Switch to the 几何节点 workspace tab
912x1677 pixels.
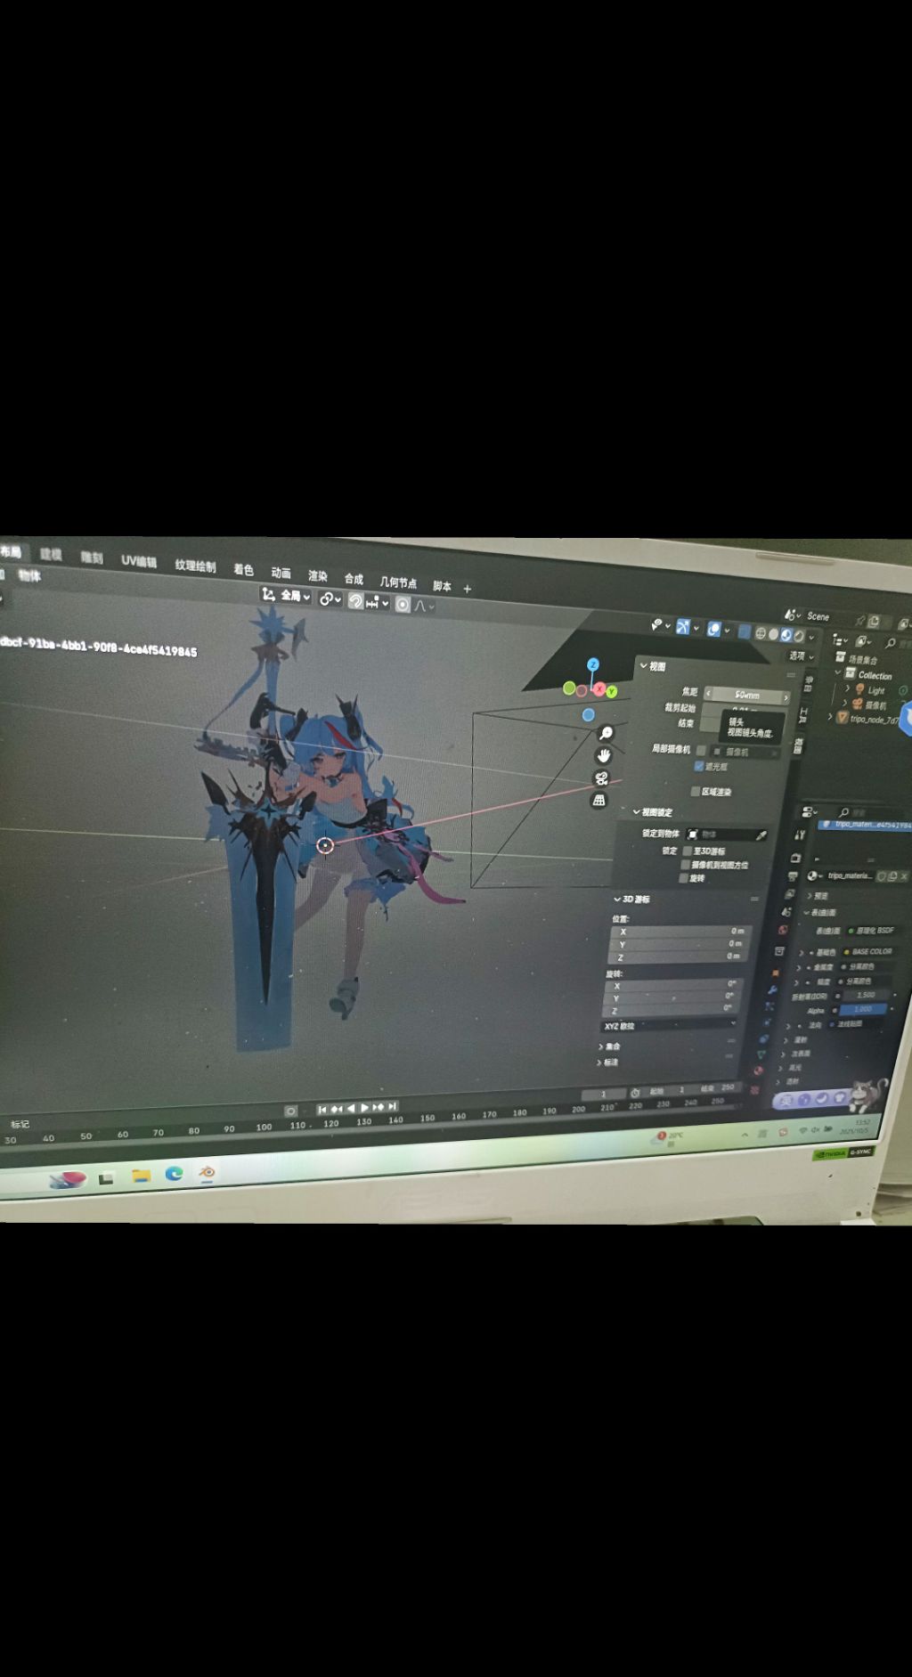[398, 582]
